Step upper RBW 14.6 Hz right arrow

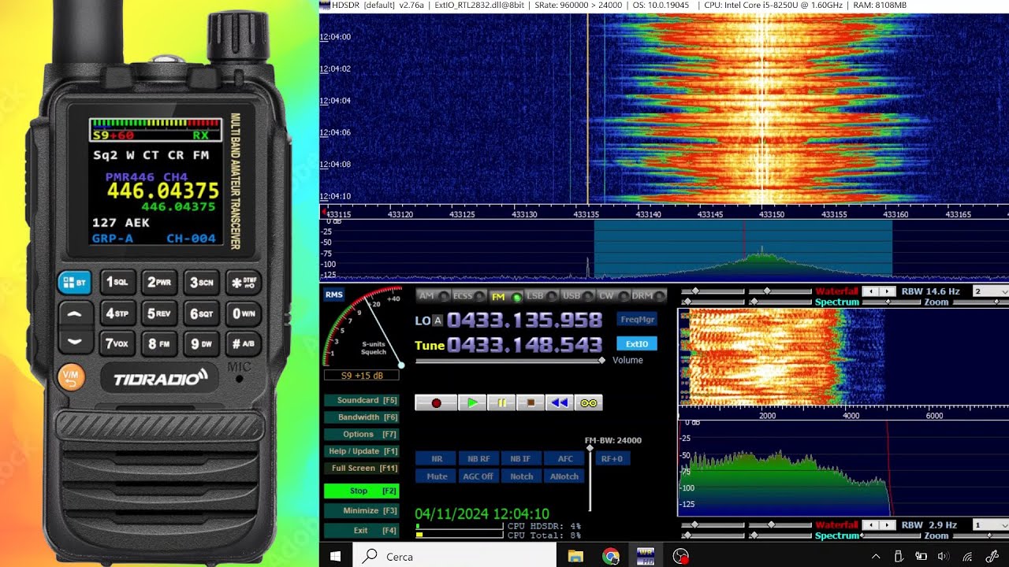click(888, 291)
